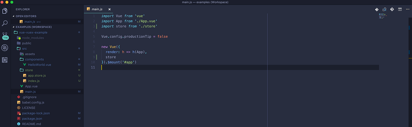Click the code minimap preview
Viewport: 412px width, 127px height.
(x=383, y=16)
